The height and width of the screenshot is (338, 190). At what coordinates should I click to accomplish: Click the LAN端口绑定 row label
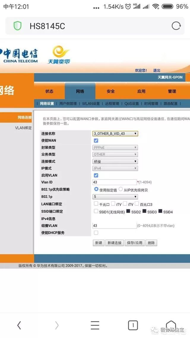click(52, 204)
